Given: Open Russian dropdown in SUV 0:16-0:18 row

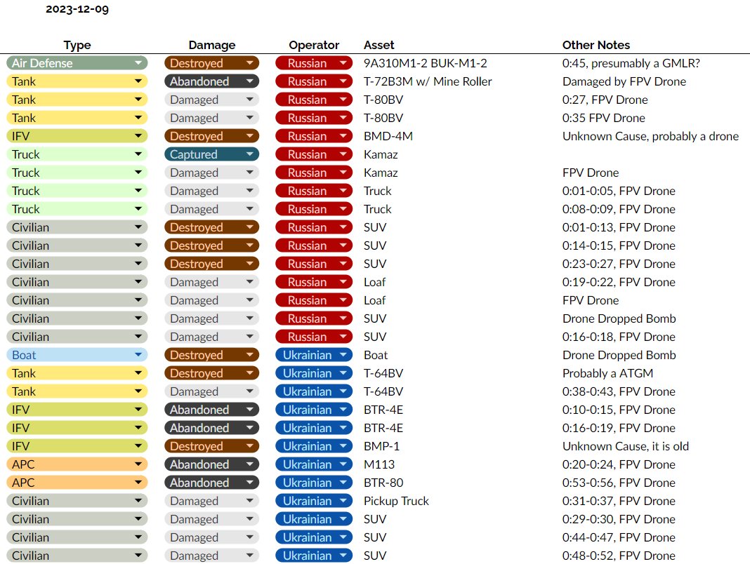Looking at the screenshot, I should click(x=314, y=337).
